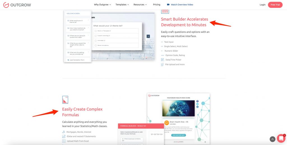Click the Facebook share icon
Image resolution: width=287 pixels, height=145 pixels.
click(197, 101)
